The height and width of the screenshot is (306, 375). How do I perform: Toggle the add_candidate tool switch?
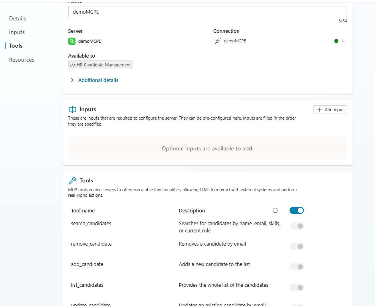pos(296,267)
